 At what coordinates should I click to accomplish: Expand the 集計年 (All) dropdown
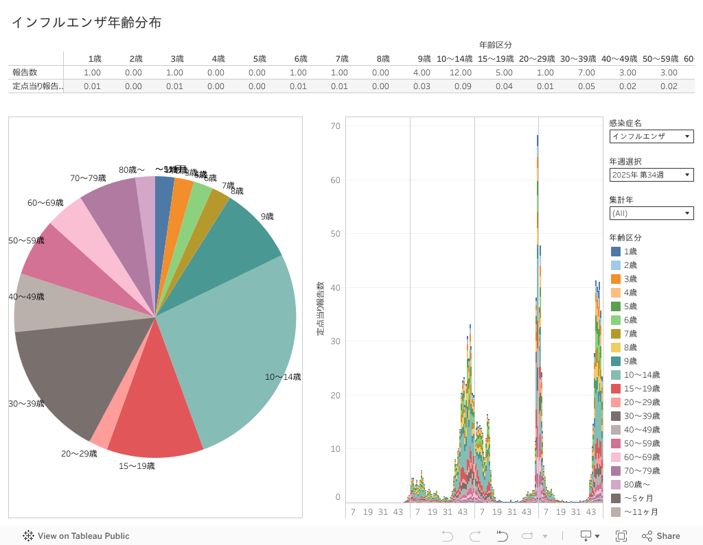[x=651, y=213]
